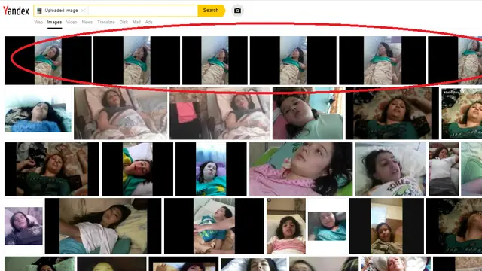Open the Translate tab
Screen dimensions: 482x271
pyautogui.click(x=106, y=22)
